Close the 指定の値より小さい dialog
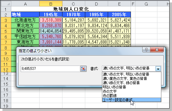This screenshot has height=111, width=172. [157, 50]
